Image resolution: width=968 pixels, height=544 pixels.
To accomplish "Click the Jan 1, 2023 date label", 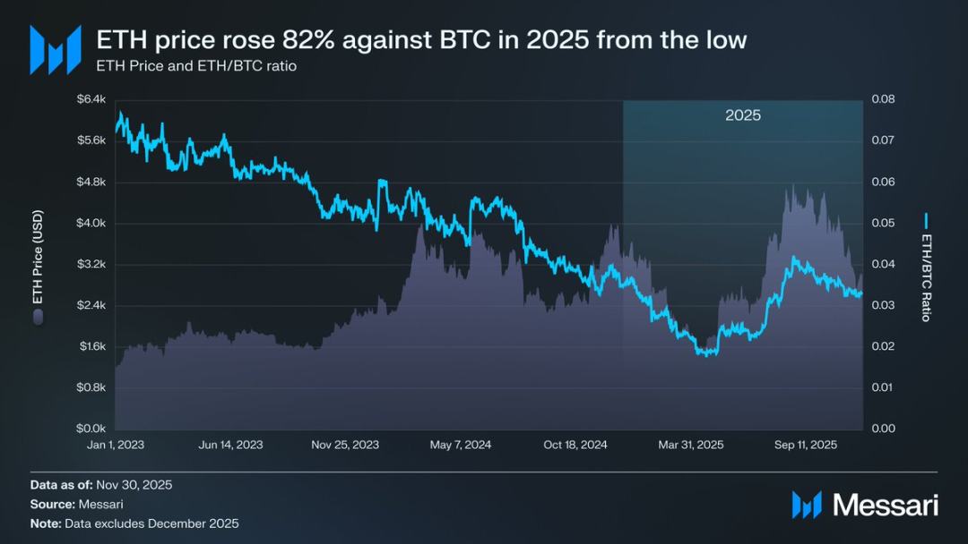I will coord(115,445).
